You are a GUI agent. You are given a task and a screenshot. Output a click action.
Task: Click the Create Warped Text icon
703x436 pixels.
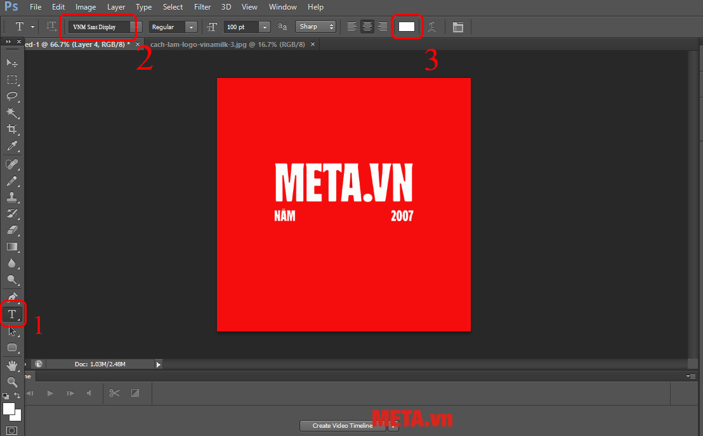click(432, 27)
